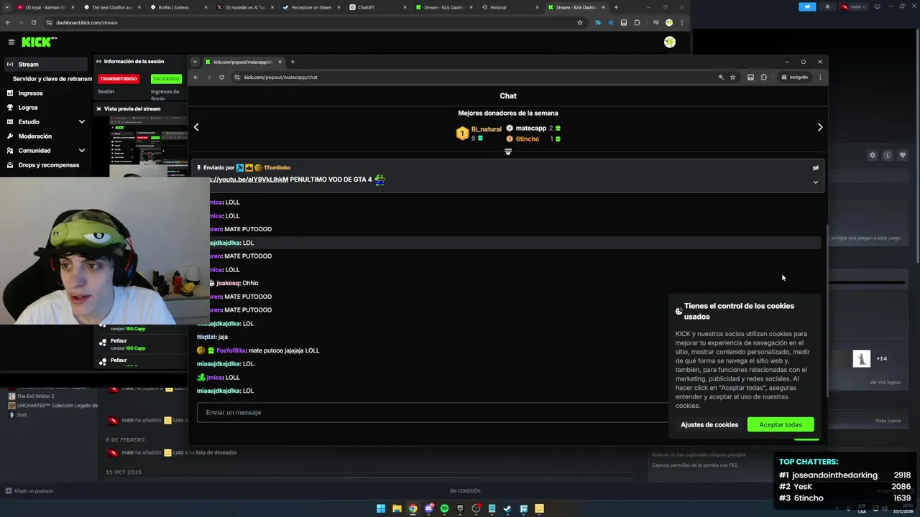Open the popout window's three-dot menu
The height and width of the screenshot is (517, 920).
coord(820,77)
